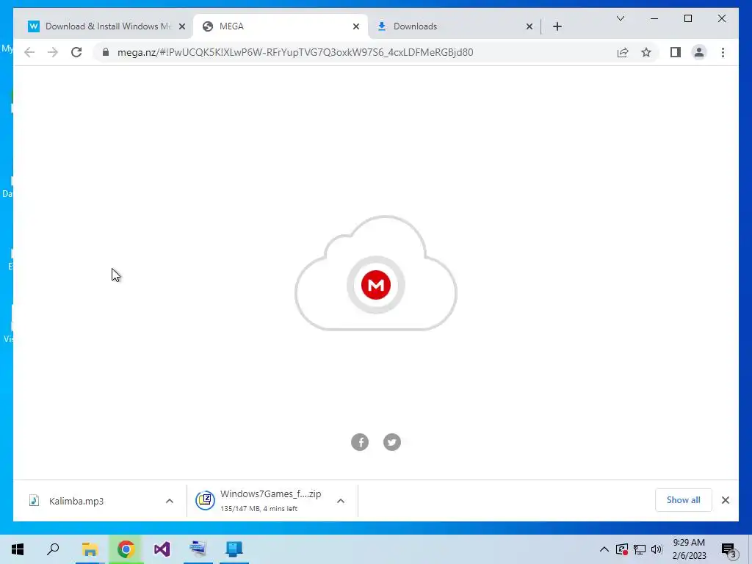Reload the MEGA page
Image resolution: width=752 pixels, height=564 pixels.
pyautogui.click(x=76, y=52)
